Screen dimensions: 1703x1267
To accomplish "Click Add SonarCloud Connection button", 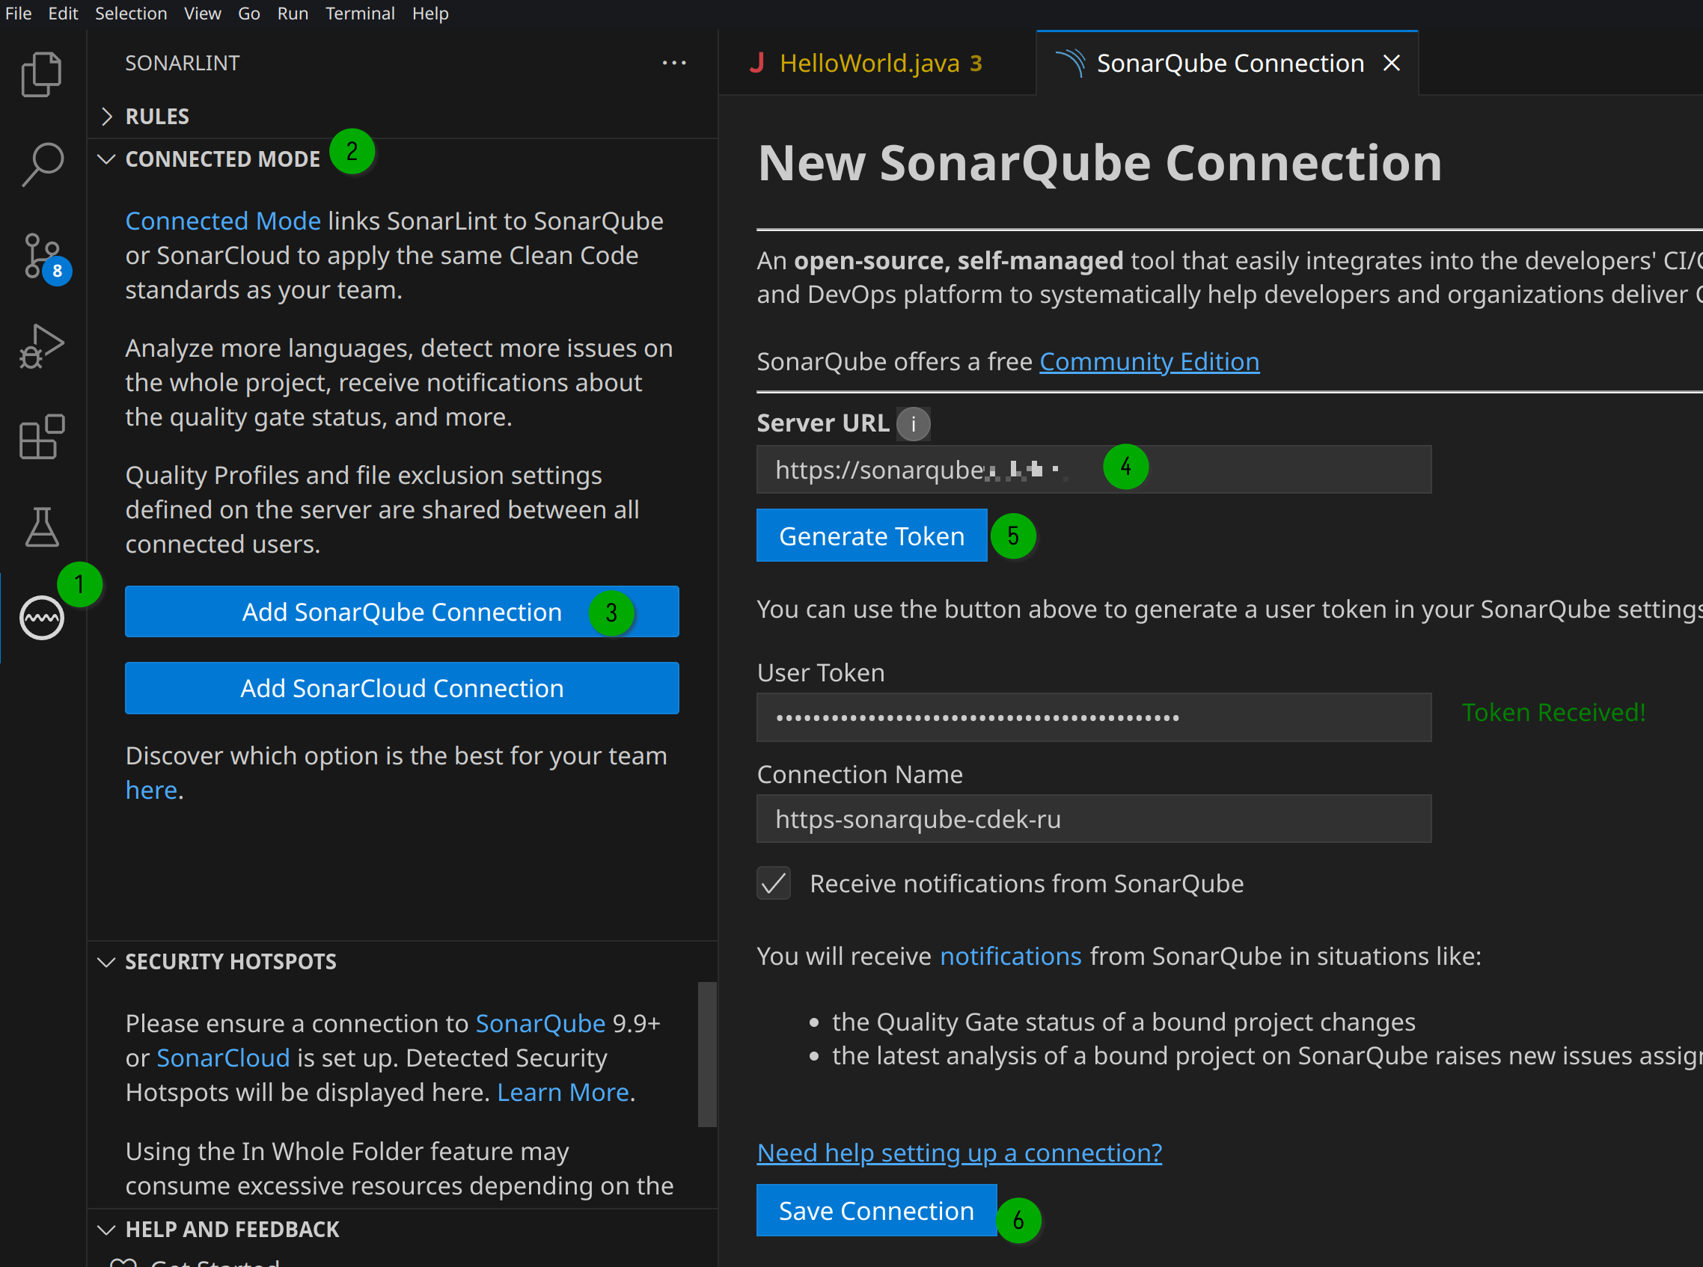I will (402, 688).
